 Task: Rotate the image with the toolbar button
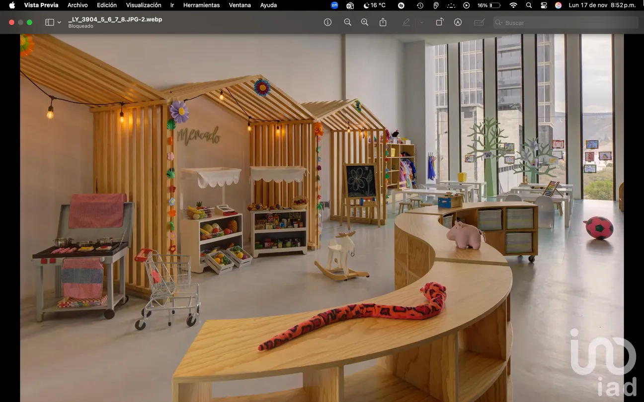440,22
